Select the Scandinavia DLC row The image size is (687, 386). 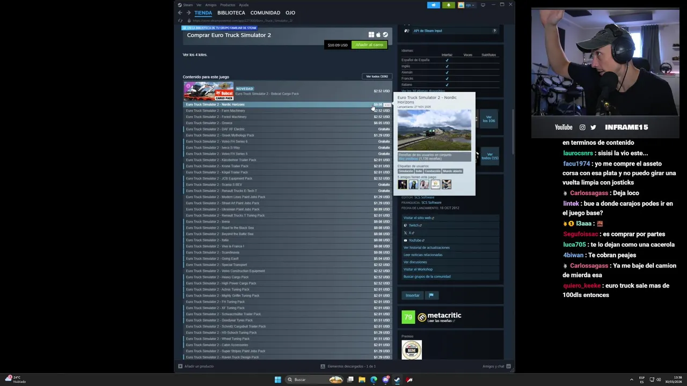tap(287, 253)
